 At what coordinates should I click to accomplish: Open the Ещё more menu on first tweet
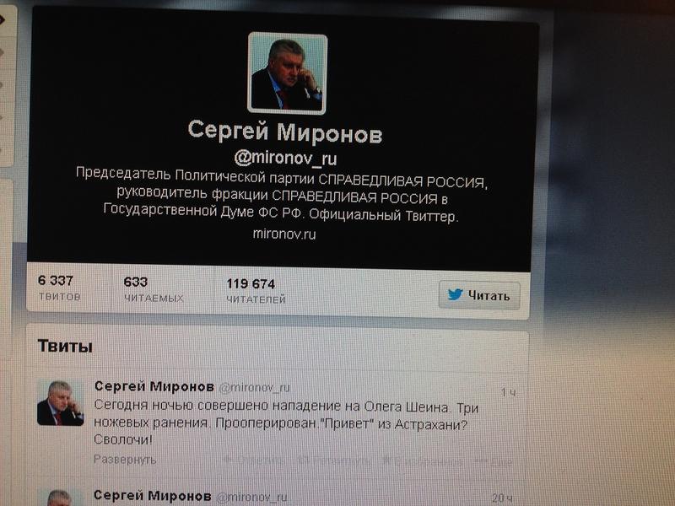[x=494, y=462]
